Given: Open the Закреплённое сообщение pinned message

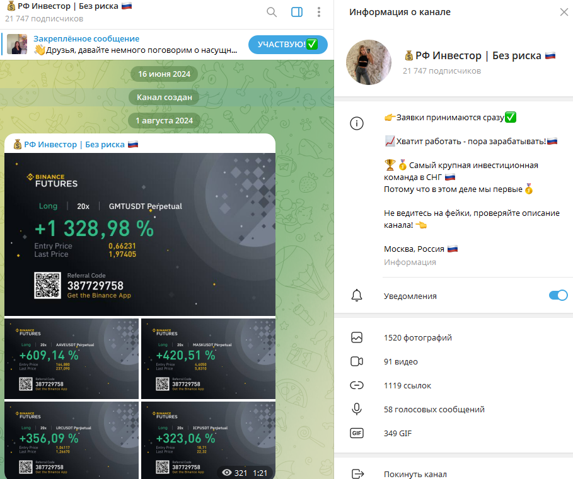Looking at the screenshot, I should pos(135,44).
